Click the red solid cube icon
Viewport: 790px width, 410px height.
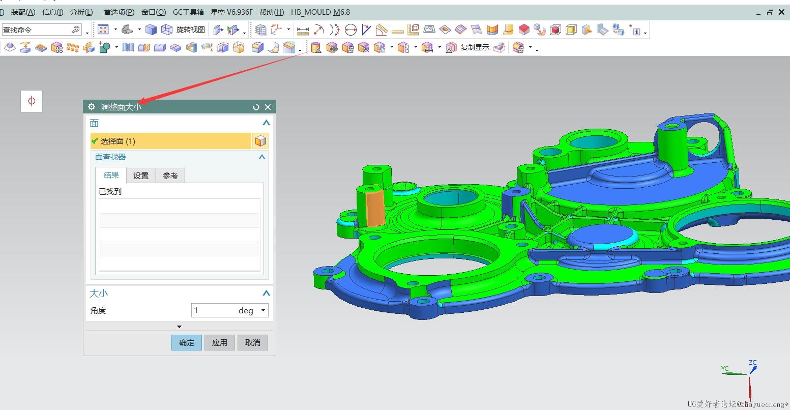524,30
